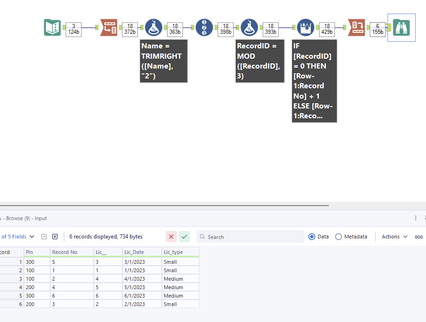Select the Input Data tool
The width and height of the screenshot is (426, 322).
(52, 27)
